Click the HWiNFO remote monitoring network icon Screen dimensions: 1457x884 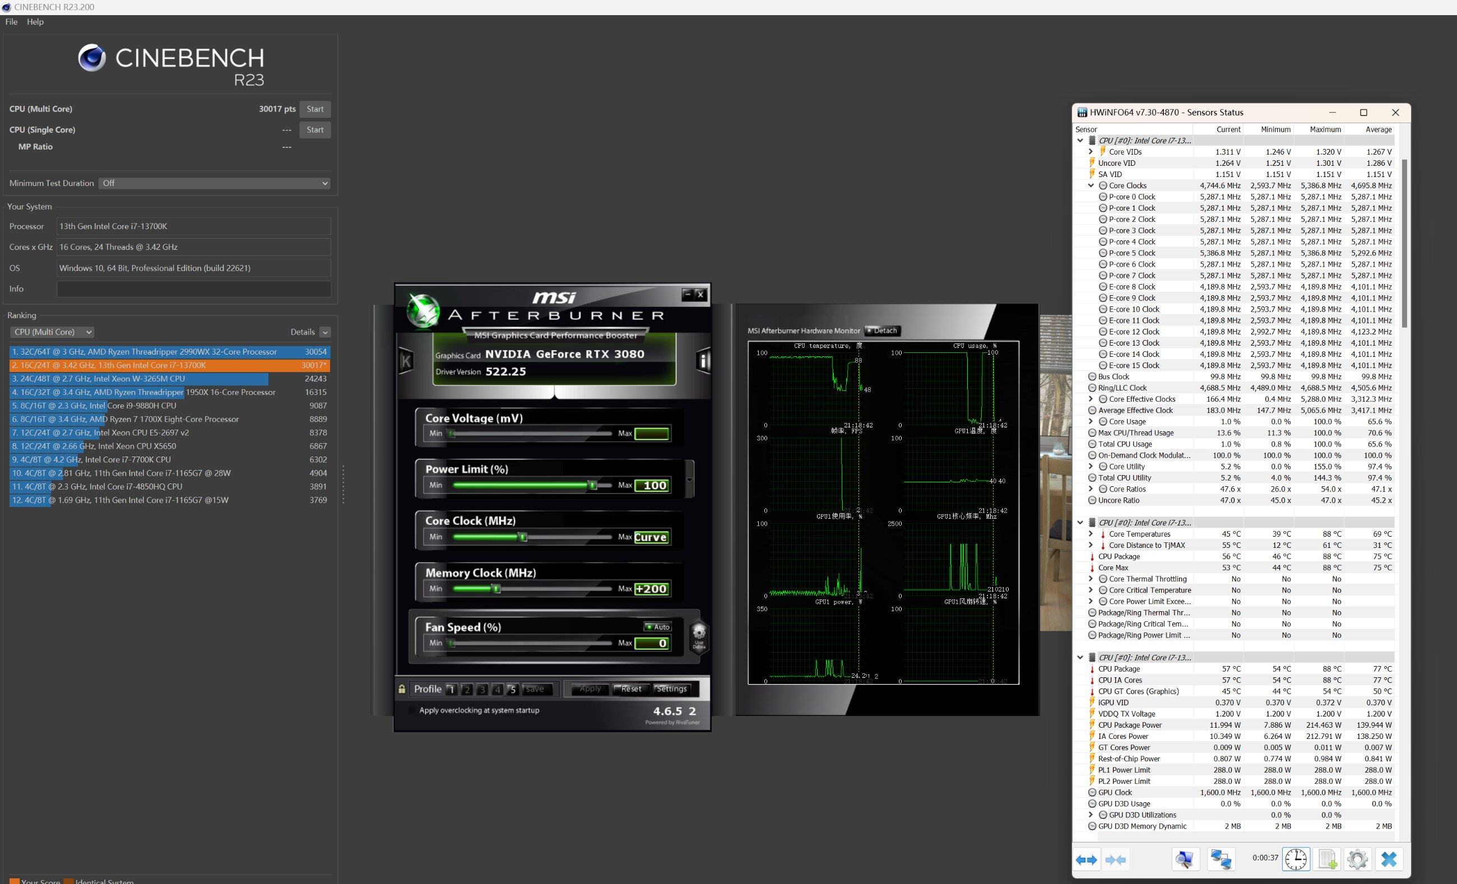pyautogui.click(x=1221, y=859)
